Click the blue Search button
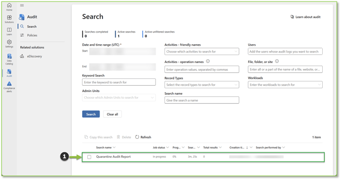Screen dimensions: 341x180 click(91, 114)
